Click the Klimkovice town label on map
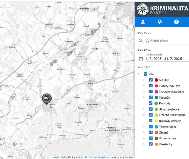 point(85,9)
